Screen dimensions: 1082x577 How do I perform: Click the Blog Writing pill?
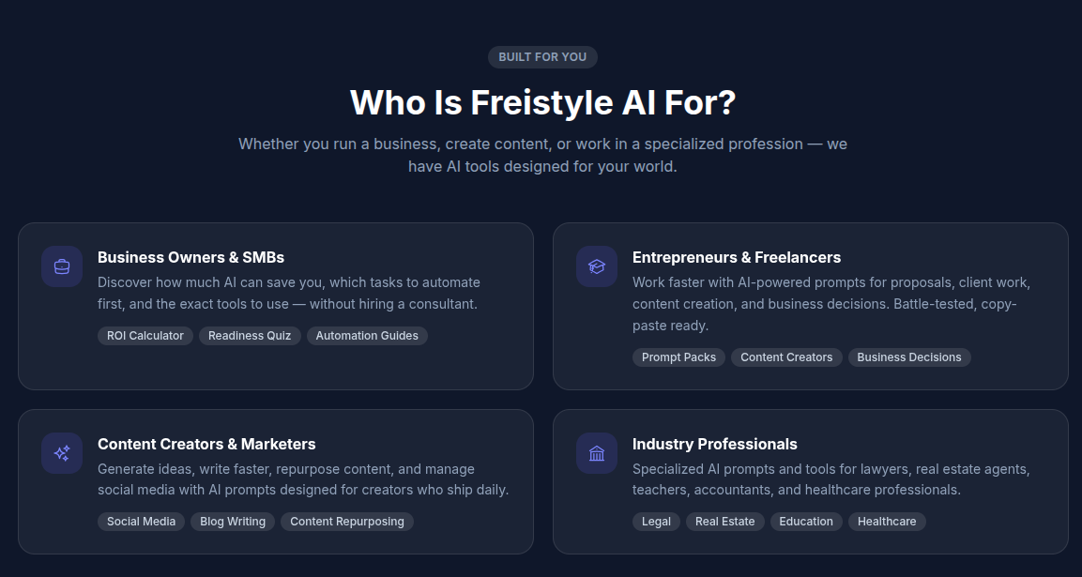(x=232, y=522)
